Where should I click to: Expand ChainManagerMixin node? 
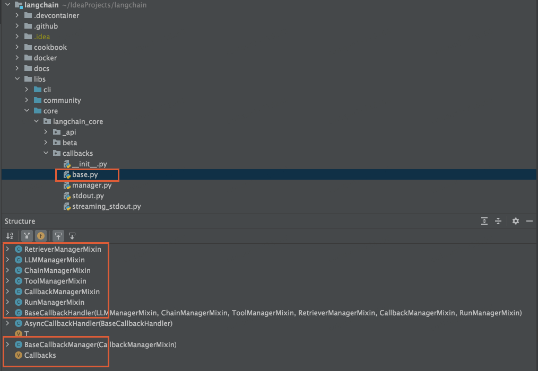pyautogui.click(x=7, y=270)
